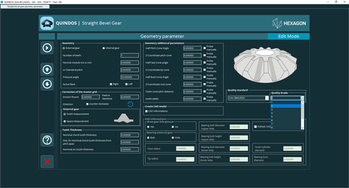Enable Probe manually for Half Pitch Cone Angle
349x188 pixels.
(x=204, y=48)
